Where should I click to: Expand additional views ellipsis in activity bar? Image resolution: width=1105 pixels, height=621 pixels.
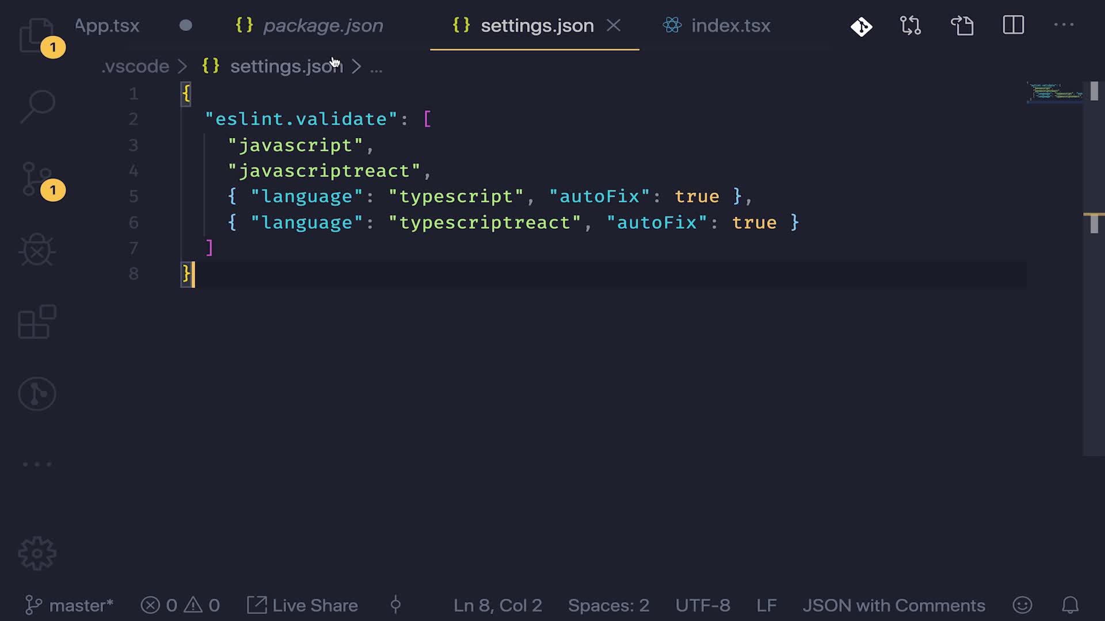point(37,464)
